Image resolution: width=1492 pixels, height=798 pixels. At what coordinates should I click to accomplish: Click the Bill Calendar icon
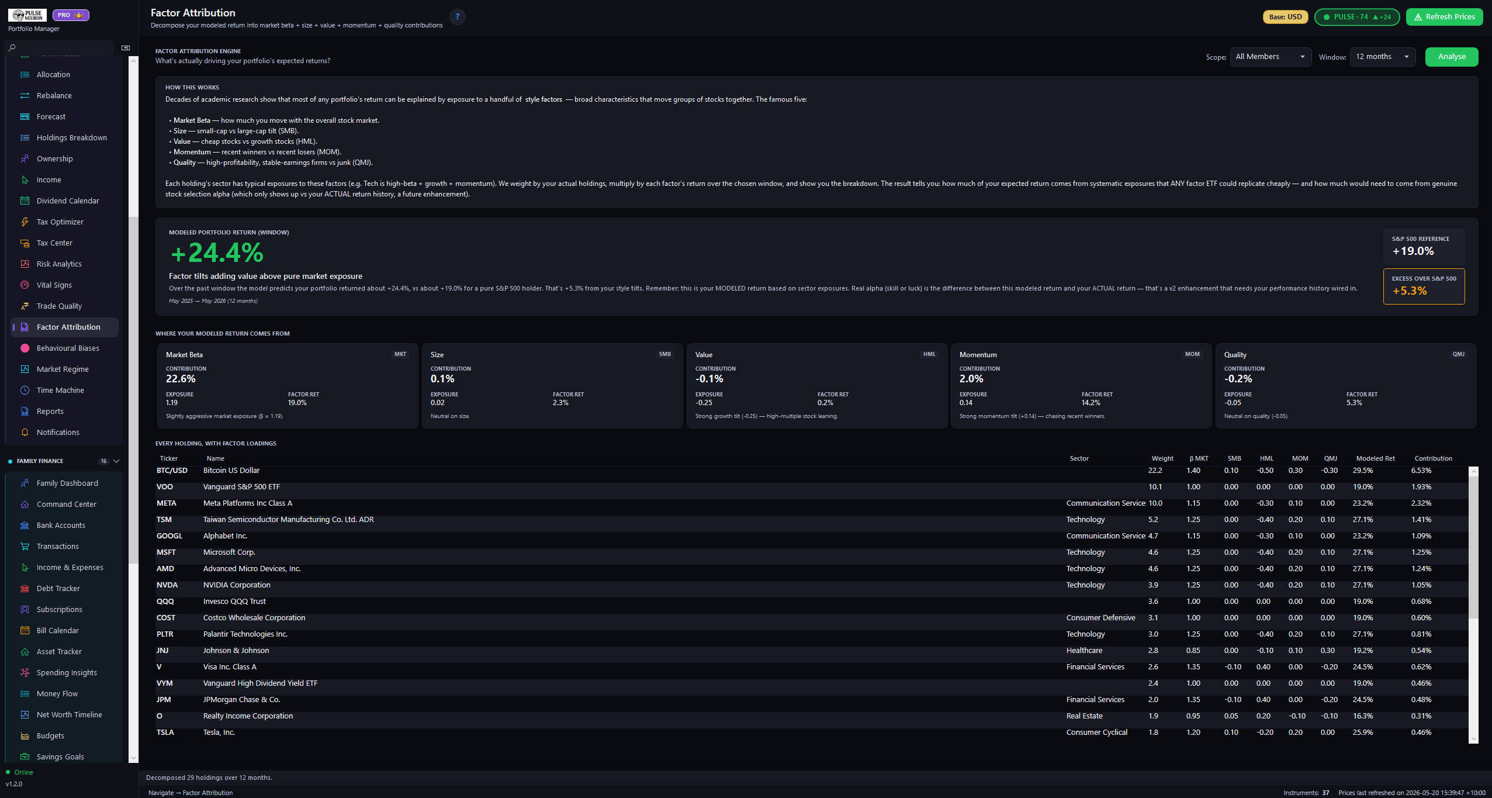click(x=25, y=630)
